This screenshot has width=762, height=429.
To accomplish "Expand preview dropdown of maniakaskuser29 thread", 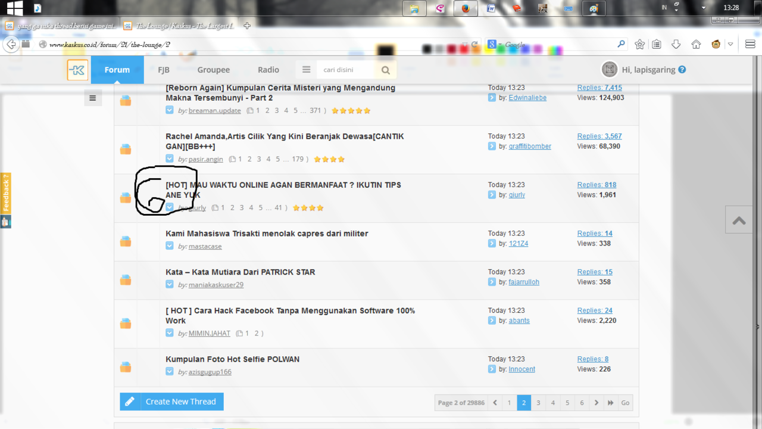I will click(x=170, y=285).
